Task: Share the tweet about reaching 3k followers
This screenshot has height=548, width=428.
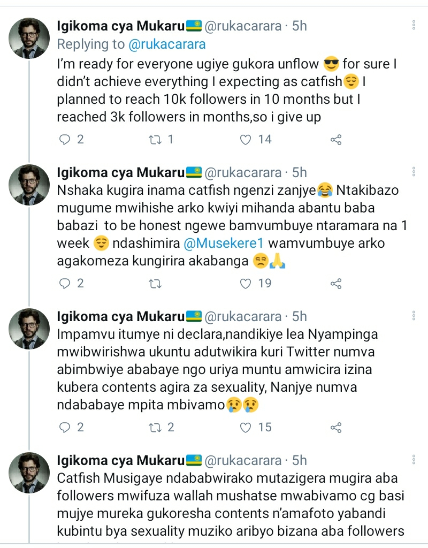Action: tap(336, 140)
